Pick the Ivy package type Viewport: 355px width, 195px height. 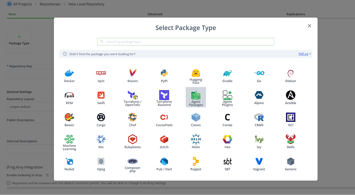[259, 142]
